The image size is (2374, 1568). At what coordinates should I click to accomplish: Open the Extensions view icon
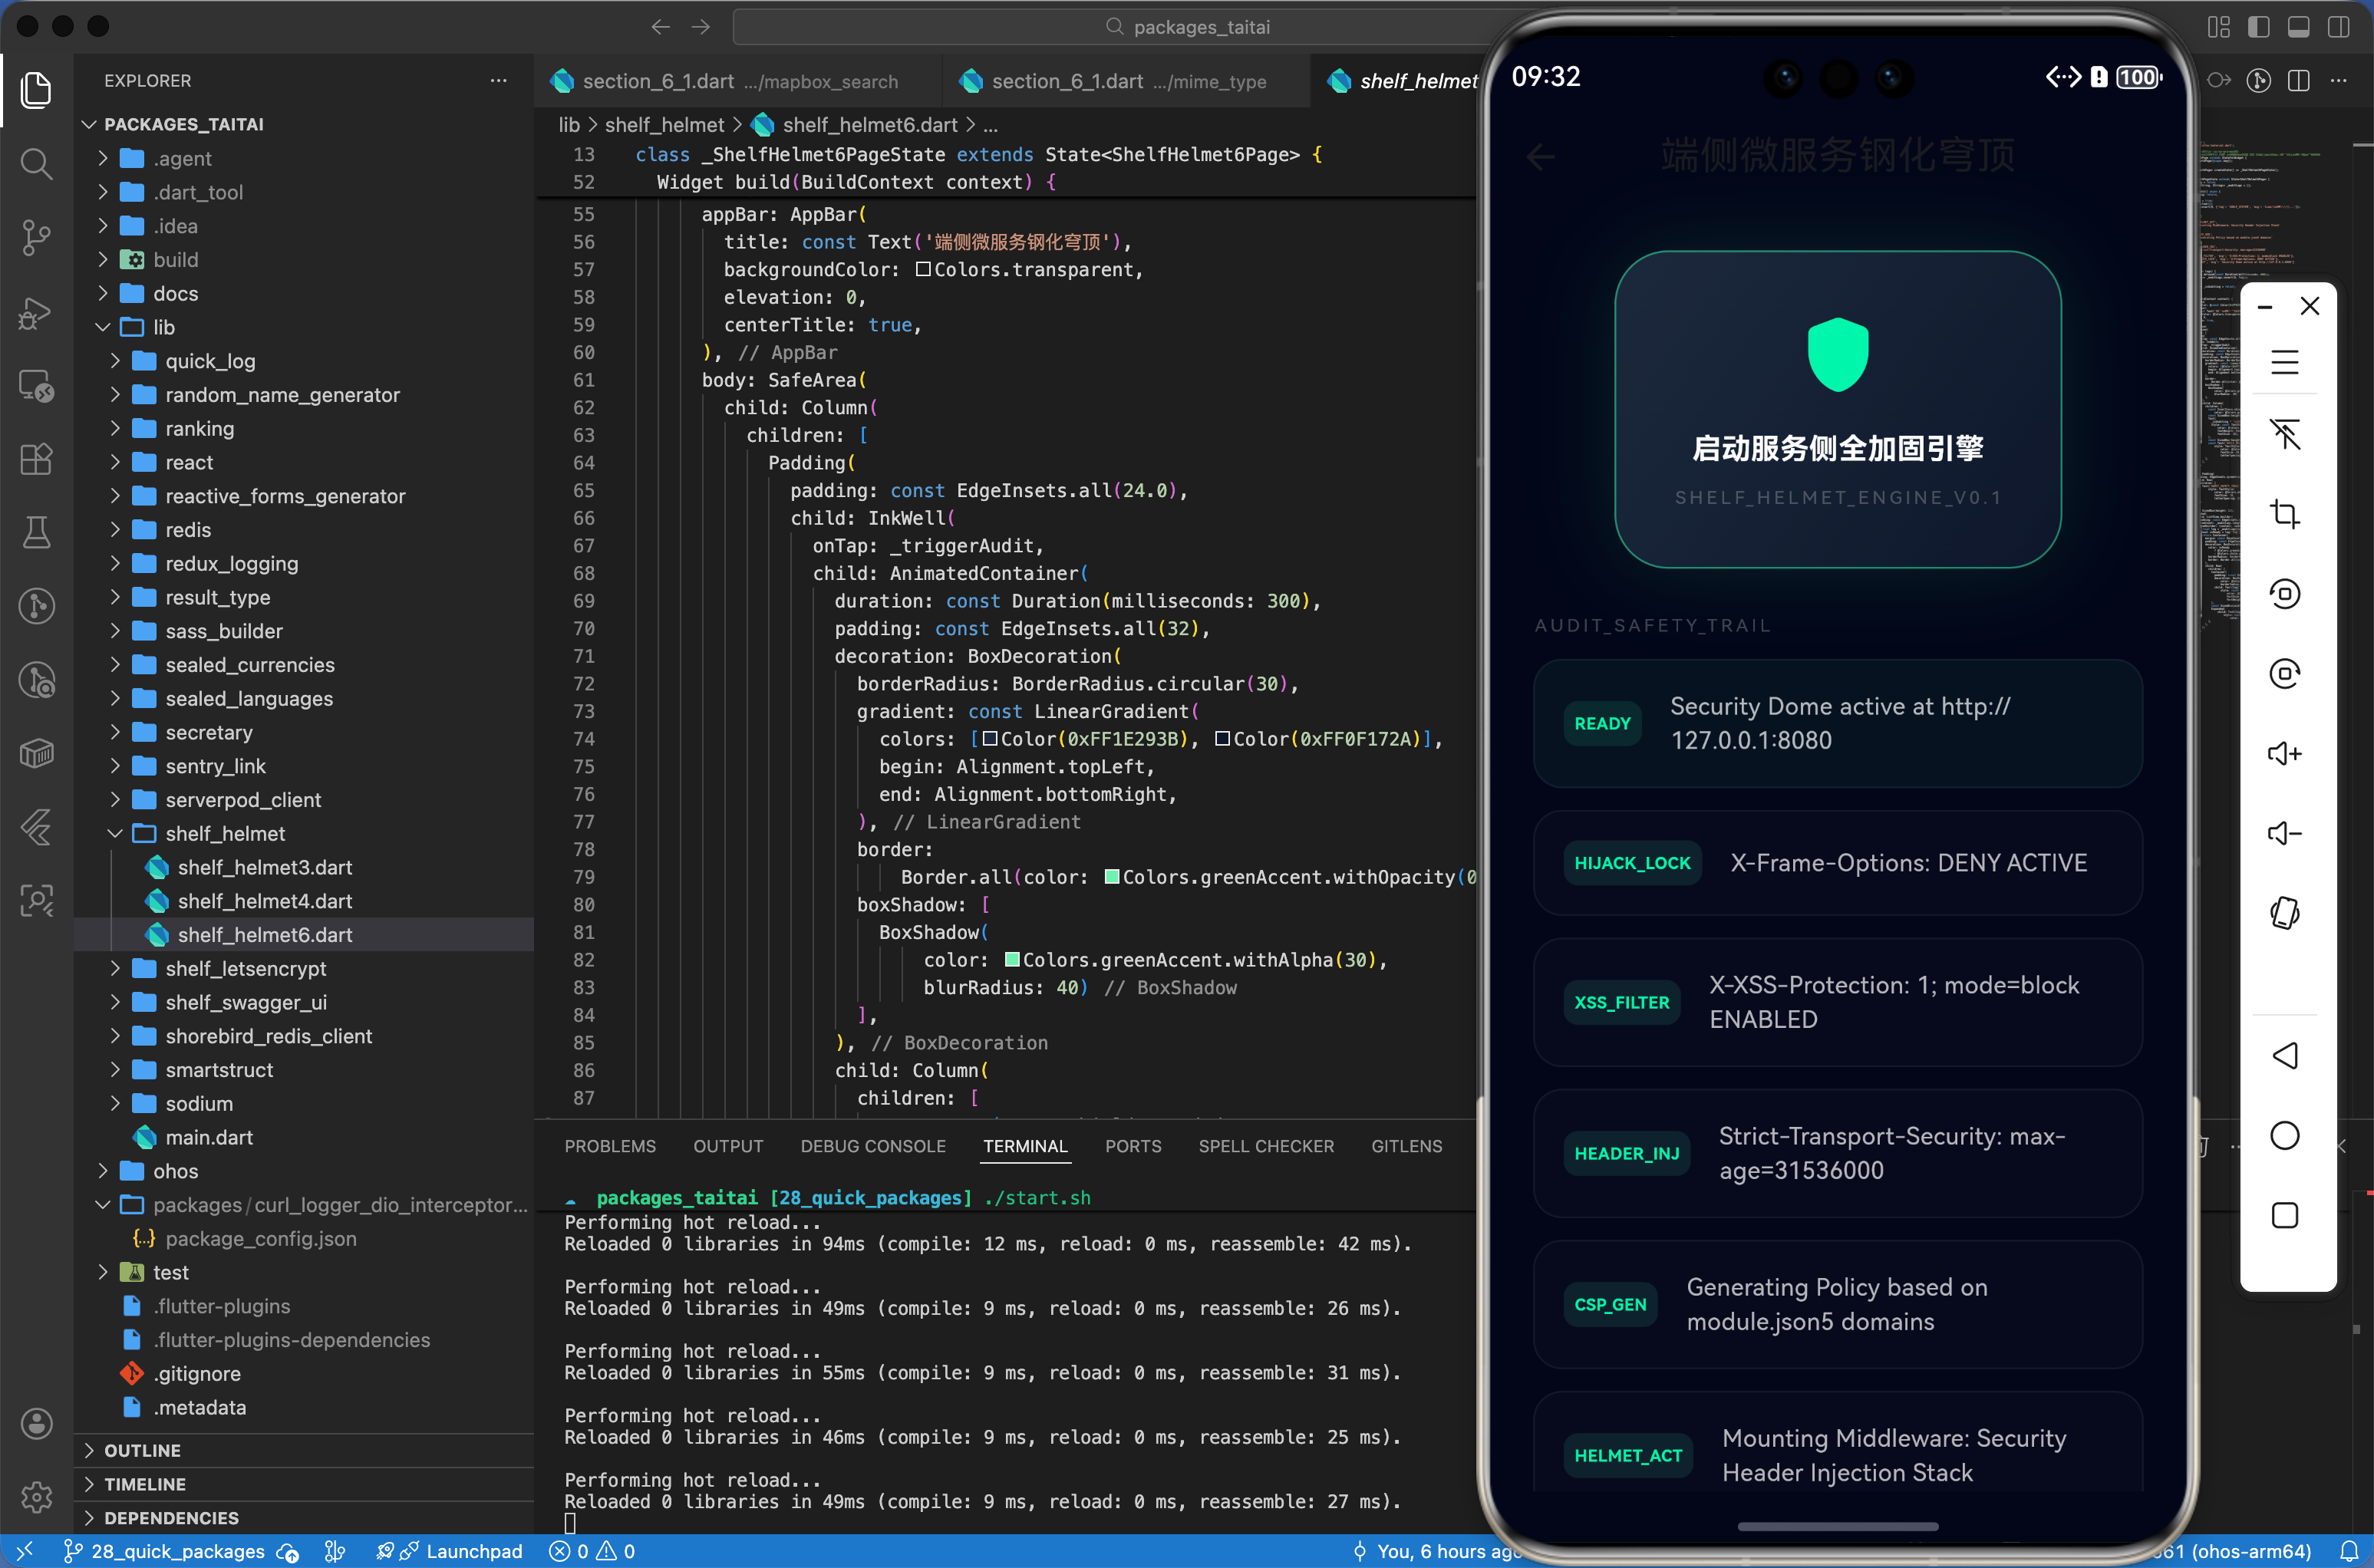[x=36, y=459]
